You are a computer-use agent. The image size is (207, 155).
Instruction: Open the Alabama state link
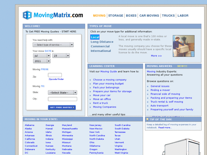(29, 125)
